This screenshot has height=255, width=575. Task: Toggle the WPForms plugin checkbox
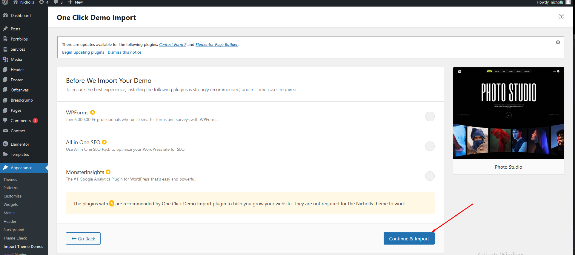pyautogui.click(x=430, y=116)
